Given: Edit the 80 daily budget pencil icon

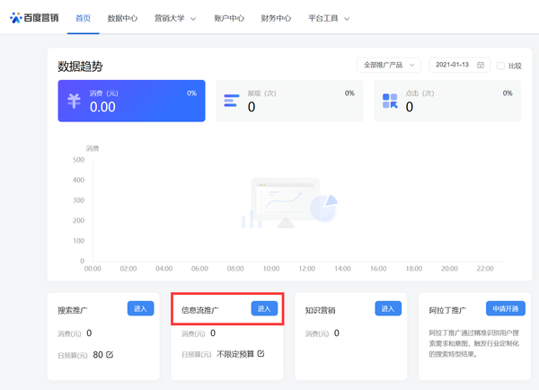Looking at the screenshot, I should (110, 354).
